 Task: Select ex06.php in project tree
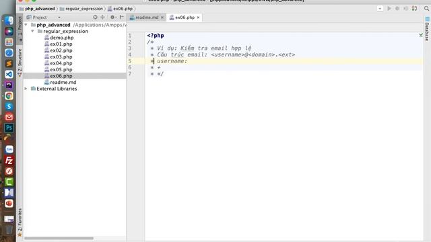pyautogui.click(x=61, y=76)
